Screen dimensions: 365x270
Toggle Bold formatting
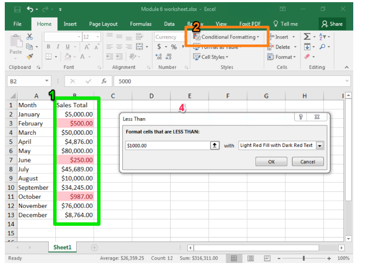(48, 47)
